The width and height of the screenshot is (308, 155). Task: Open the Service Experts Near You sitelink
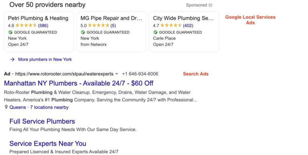click(48, 143)
